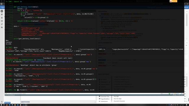Select Character Classes in quick reference
189x106 pixels.
click(x=104, y=96)
